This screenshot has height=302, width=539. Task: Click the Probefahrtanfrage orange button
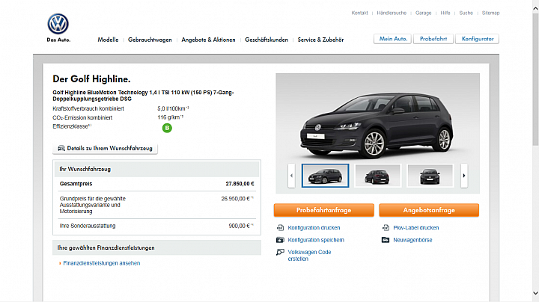[324, 210]
